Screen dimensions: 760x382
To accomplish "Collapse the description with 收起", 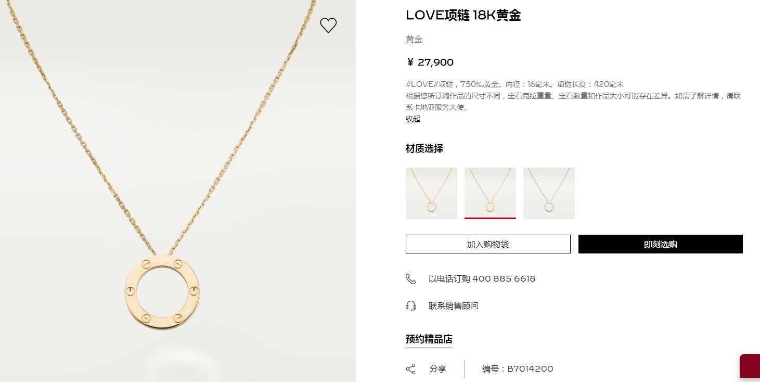I will pyautogui.click(x=413, y=119).
